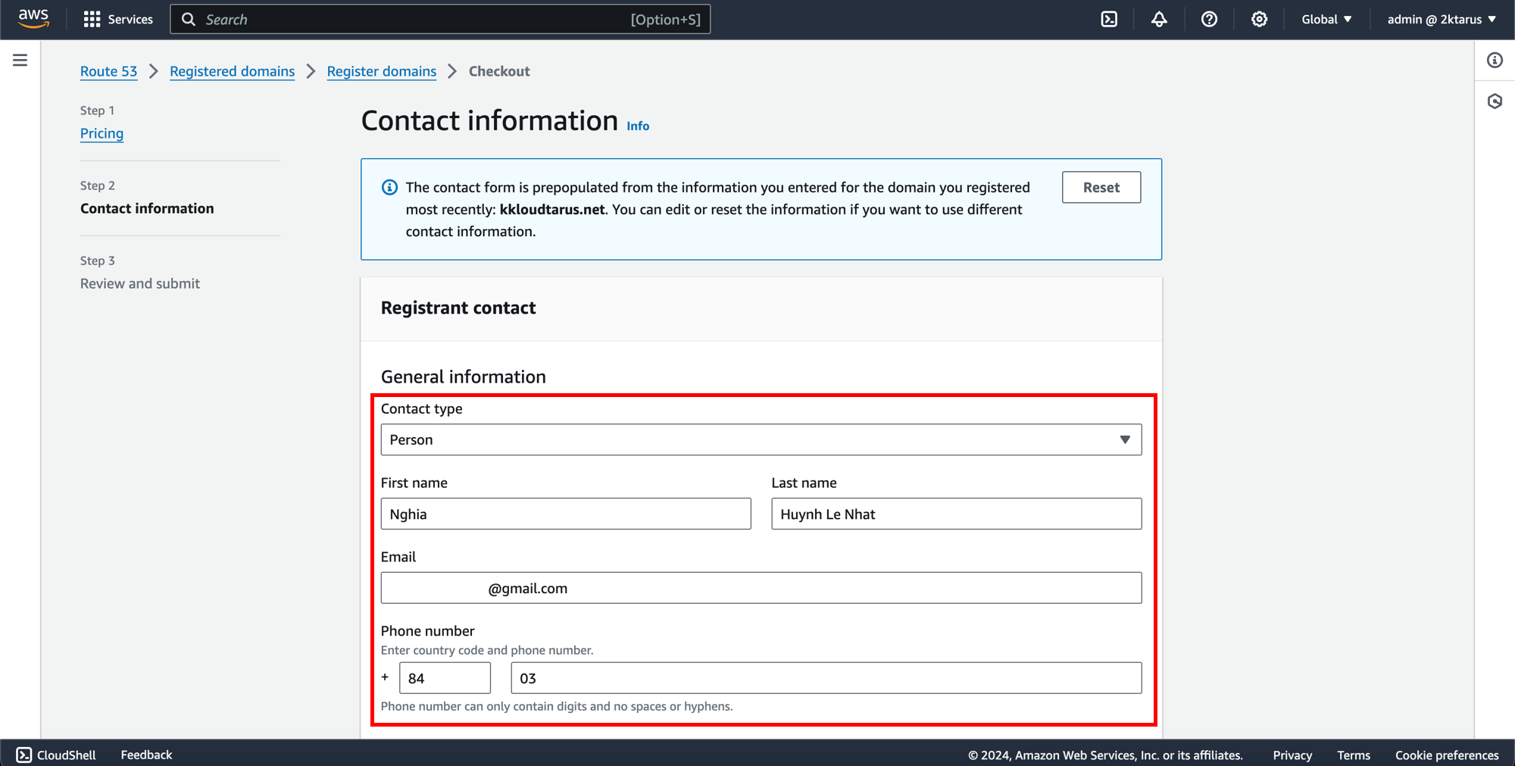Click the Info link beside Contact information

coord(638,126)
